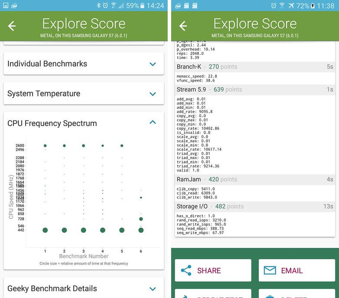
Task: Click the 'rand_read_iops: 3210.0' line
Action: 201,220
